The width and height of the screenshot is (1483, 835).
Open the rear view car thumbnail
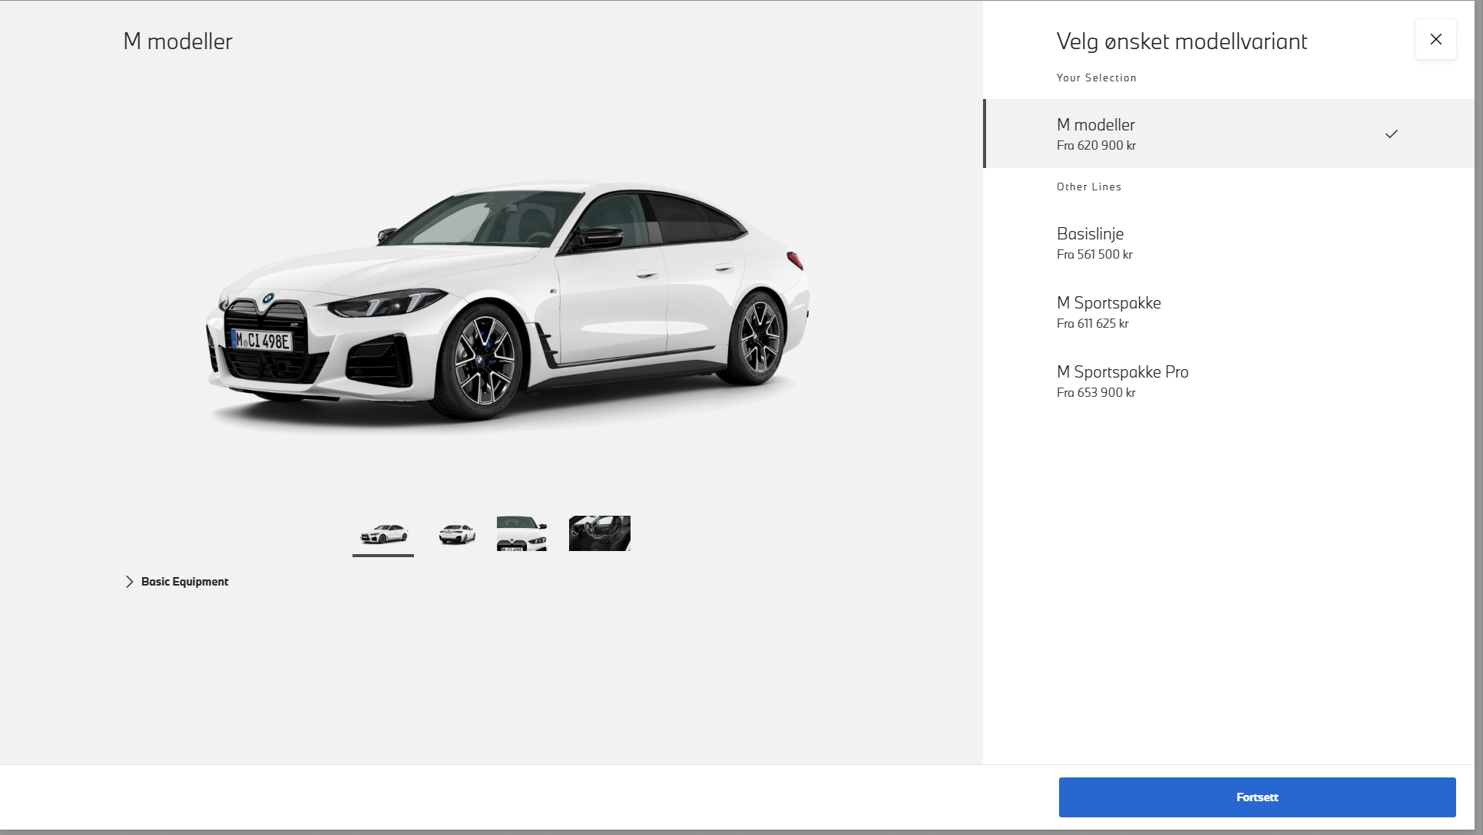457,533
